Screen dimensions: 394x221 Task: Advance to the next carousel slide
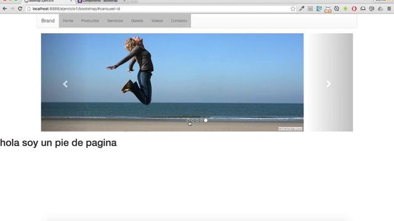pyautogui.click(x=328, y=84)
